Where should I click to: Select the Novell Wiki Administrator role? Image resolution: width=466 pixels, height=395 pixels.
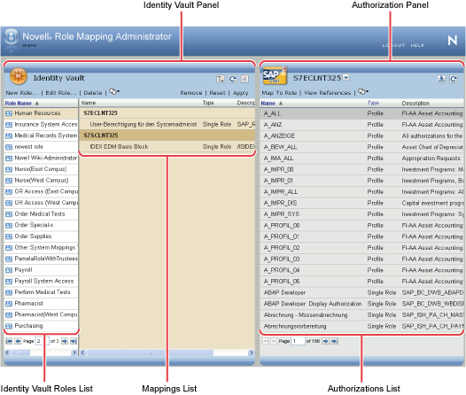click(x=41, y=158)
